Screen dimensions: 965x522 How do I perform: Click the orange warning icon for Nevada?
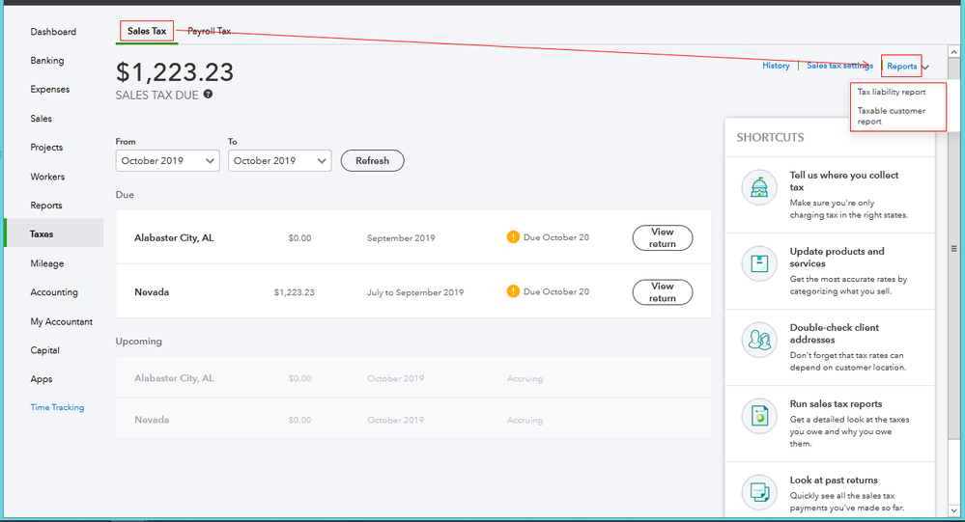pos(513,290)
